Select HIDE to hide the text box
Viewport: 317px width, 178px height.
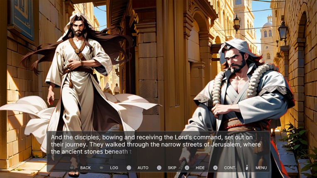point(200,168)
